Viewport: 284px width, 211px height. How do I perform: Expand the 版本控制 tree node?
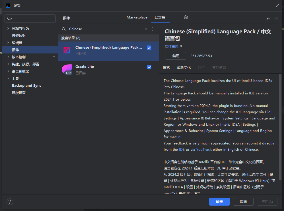pos(8,57)
